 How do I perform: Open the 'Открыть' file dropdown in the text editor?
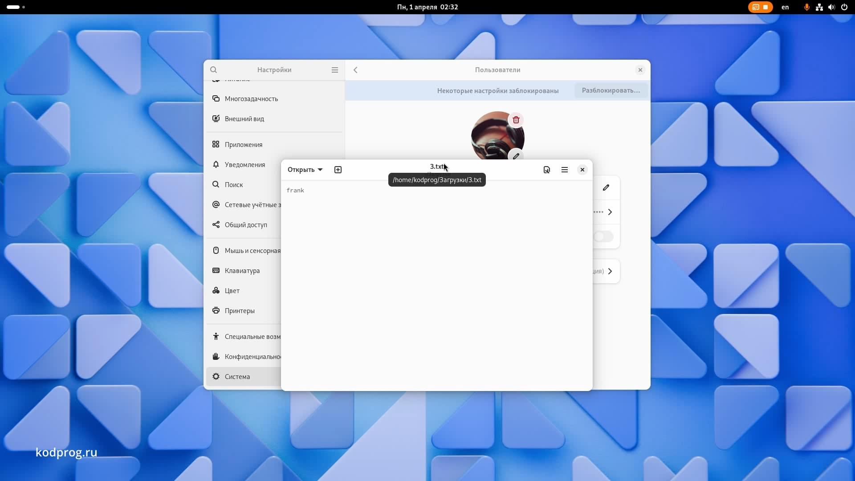[x=305, y=170]
